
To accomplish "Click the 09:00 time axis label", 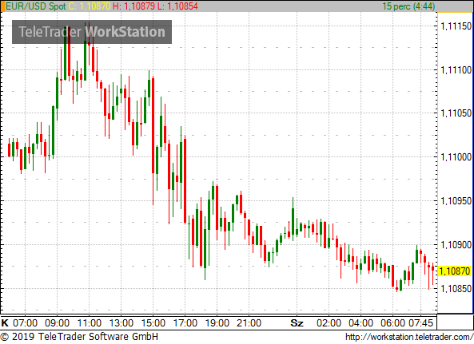I will (57, 323).
